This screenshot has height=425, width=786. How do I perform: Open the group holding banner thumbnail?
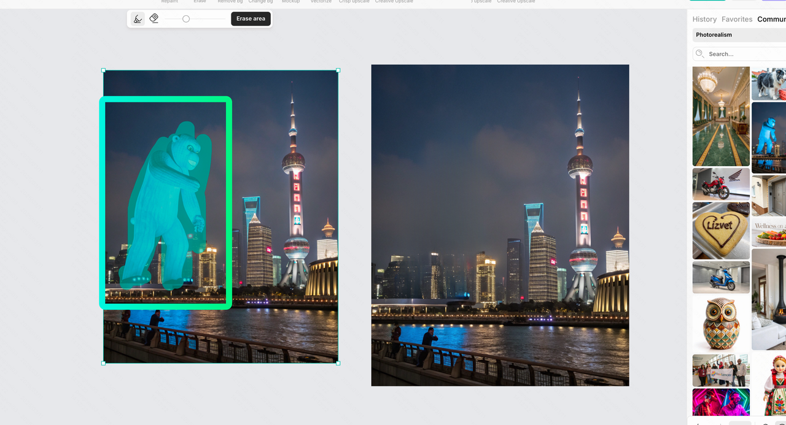(721, 370)
